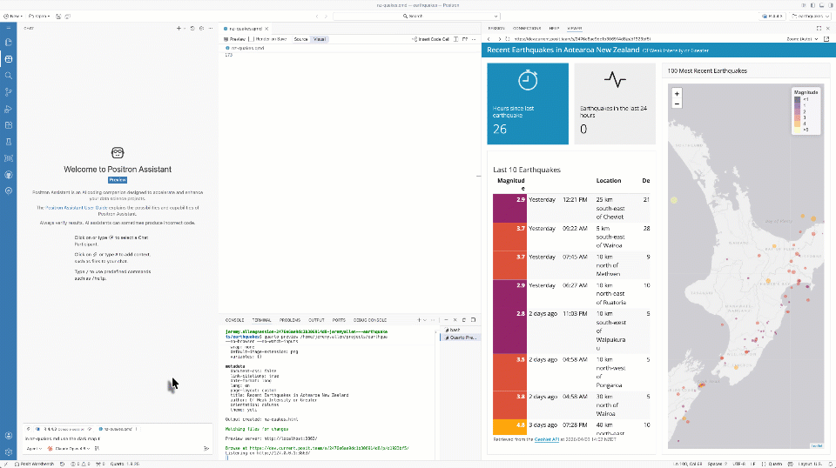Viewport: 836px width, 468px height.
Task: Toggle the Render on Save checkbox
Action: (x=252, y=39)
